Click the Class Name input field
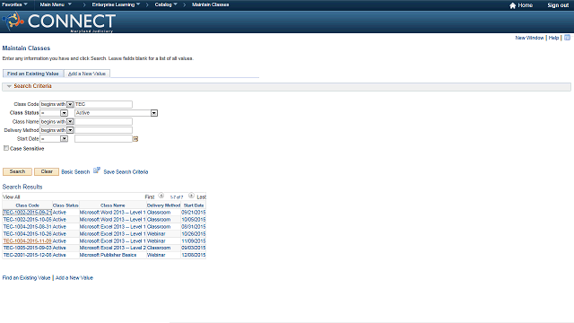 point(103,122)
